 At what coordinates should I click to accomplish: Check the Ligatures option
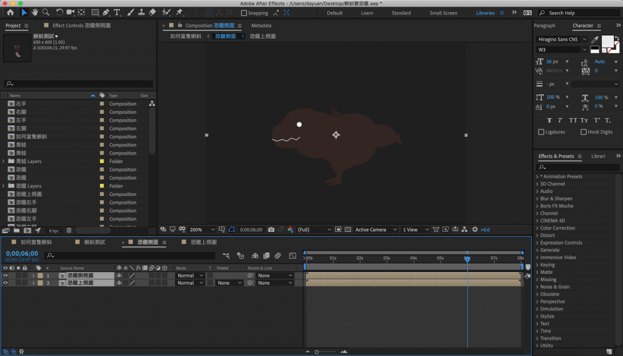click(541, 132)
